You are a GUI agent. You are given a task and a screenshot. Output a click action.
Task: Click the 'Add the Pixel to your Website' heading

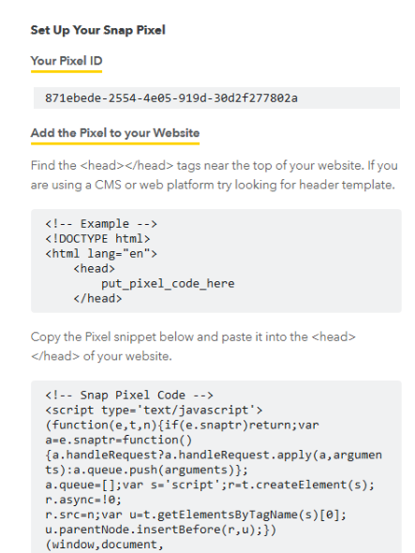pyautogui.click(x=115, y=133)
